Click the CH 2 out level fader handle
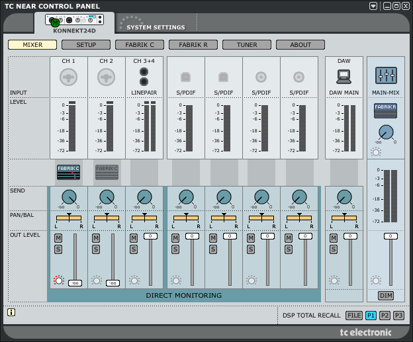 pyautogui.click(x=113, y=283)
